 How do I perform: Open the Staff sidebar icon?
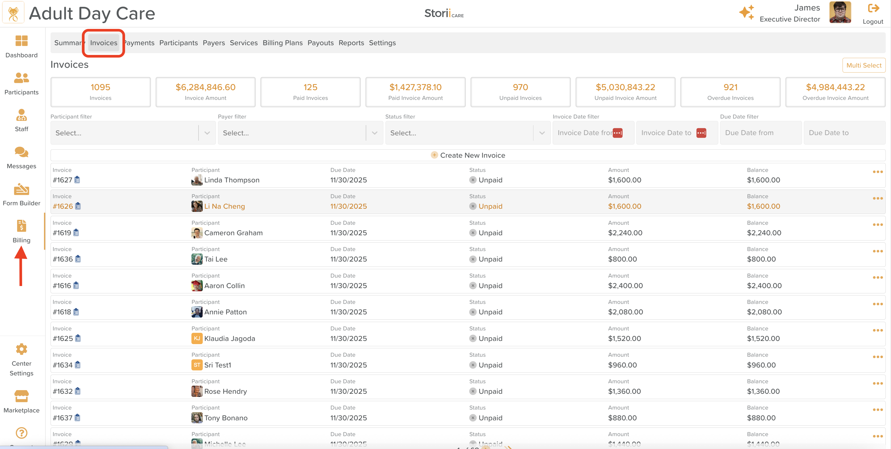point(21,115)
